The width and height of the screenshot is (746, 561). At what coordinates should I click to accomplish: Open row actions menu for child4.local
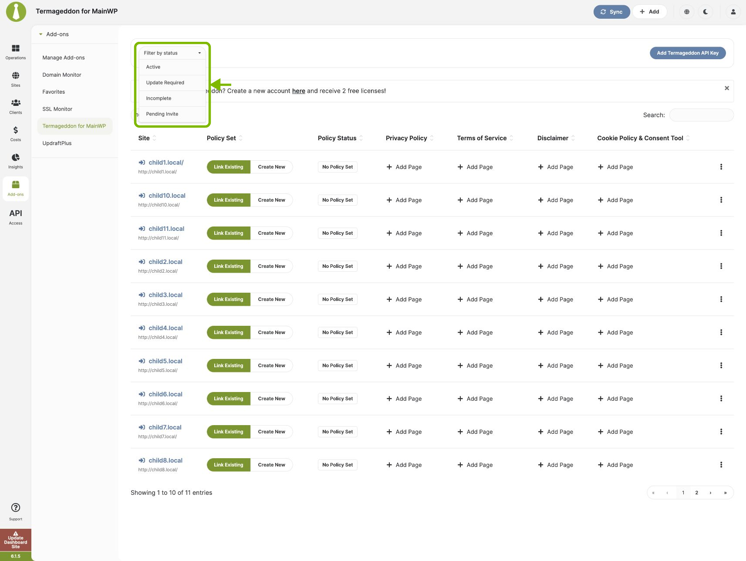pyautogui.click(x=721, y=332)
